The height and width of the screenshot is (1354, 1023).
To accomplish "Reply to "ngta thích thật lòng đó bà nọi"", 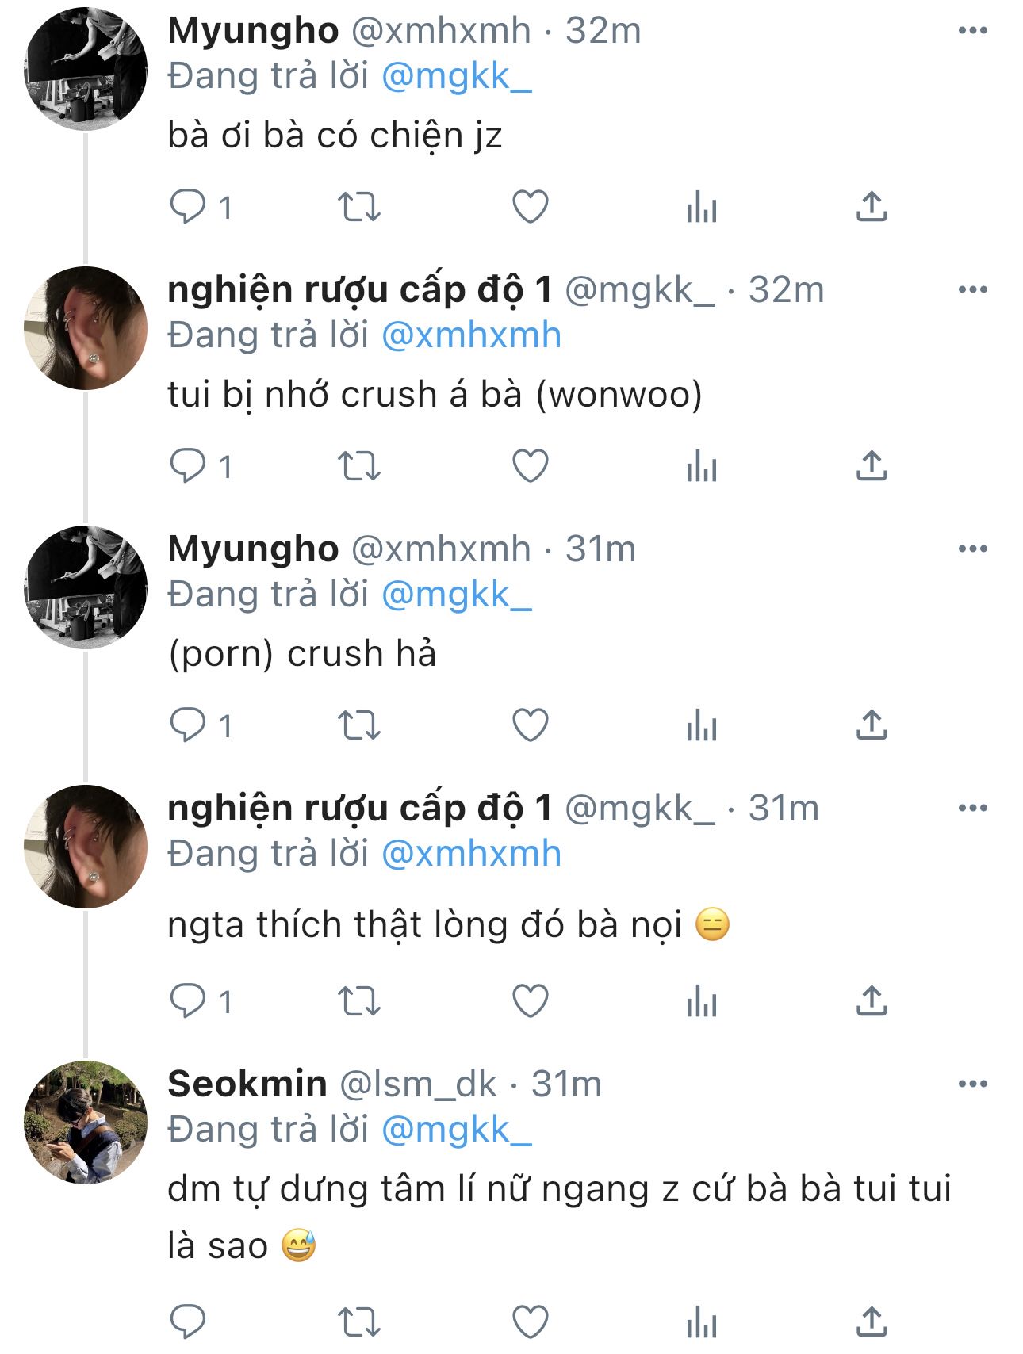I will pos(188,1001).
